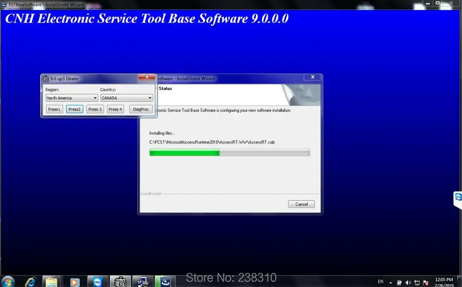Open the taskbar clock showing 12:05 PM
The width and height of the screenshot is (462, 287).
pos(444,282)
